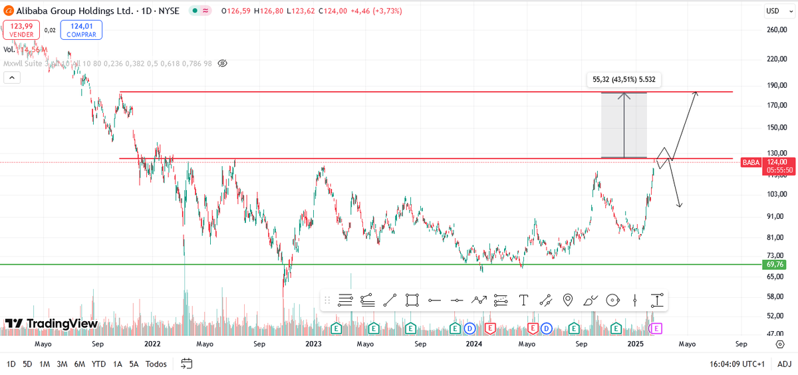Select the 3M time range
Image resolution: width=798 pixels, height=375 pixels.
[x=62, y=364]
